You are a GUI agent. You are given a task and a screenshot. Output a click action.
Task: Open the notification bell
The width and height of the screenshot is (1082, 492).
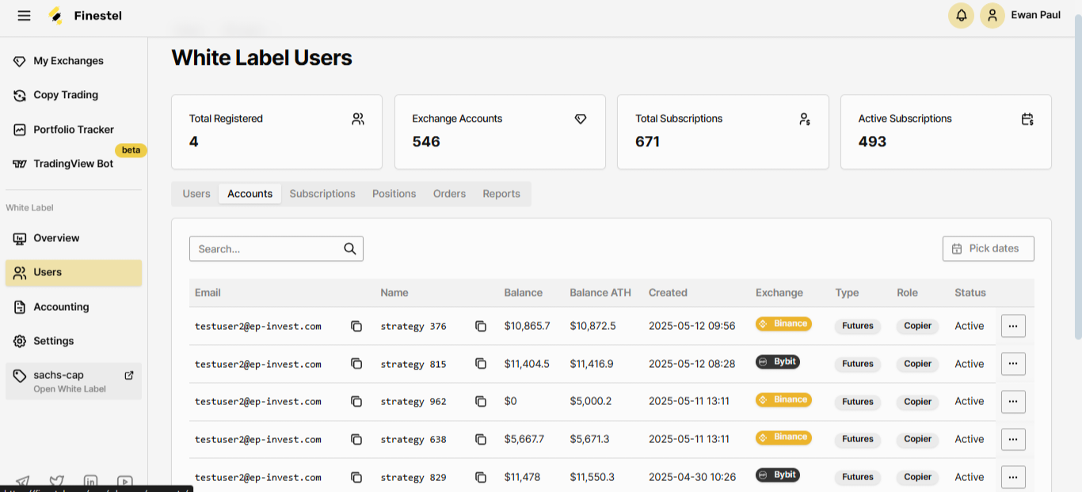(961, 15)
